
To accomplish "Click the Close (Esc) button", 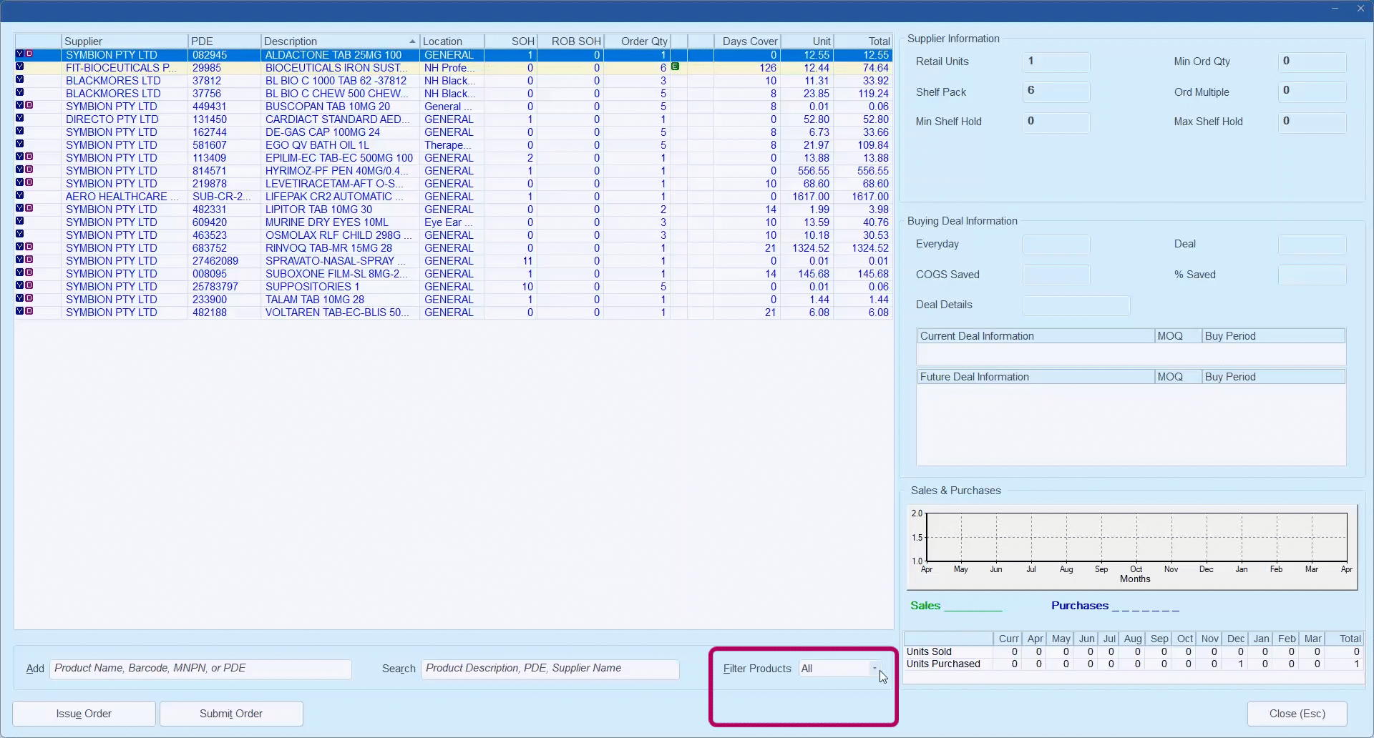I will coord(1297,714).
